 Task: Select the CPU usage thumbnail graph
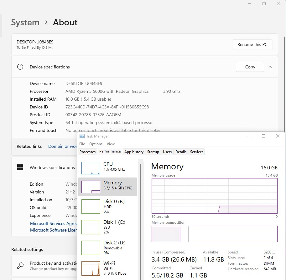[x=91, y=168]
